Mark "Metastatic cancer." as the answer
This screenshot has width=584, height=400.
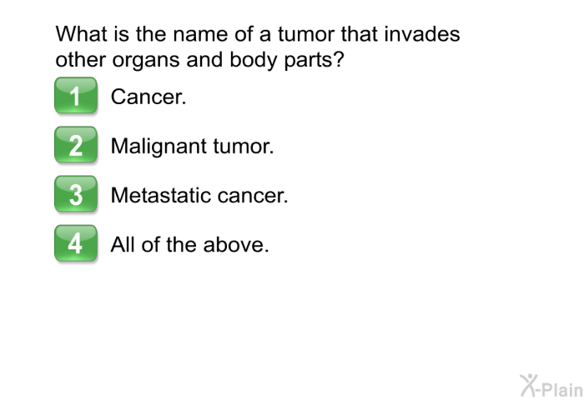pos(199,195)
